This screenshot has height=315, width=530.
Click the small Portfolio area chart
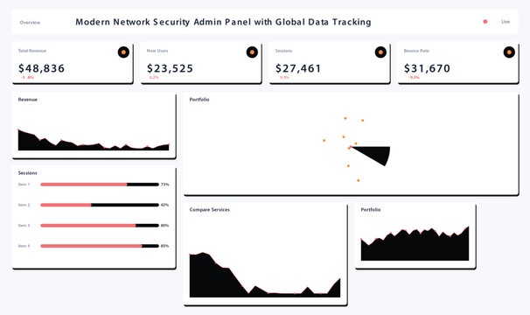pos(415,243)
